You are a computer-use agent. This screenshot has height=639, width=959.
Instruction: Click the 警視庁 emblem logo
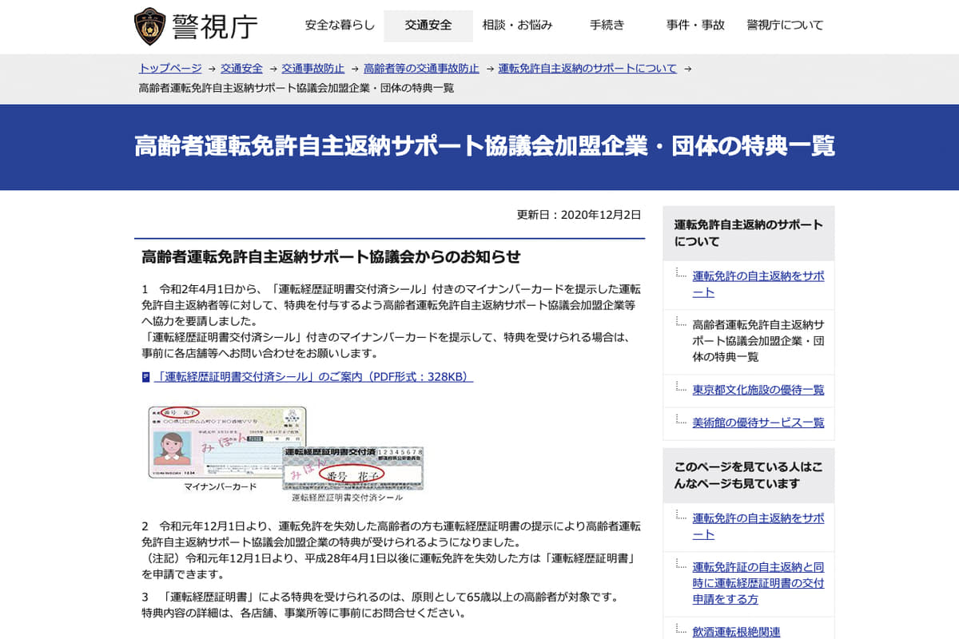(150, 26)
